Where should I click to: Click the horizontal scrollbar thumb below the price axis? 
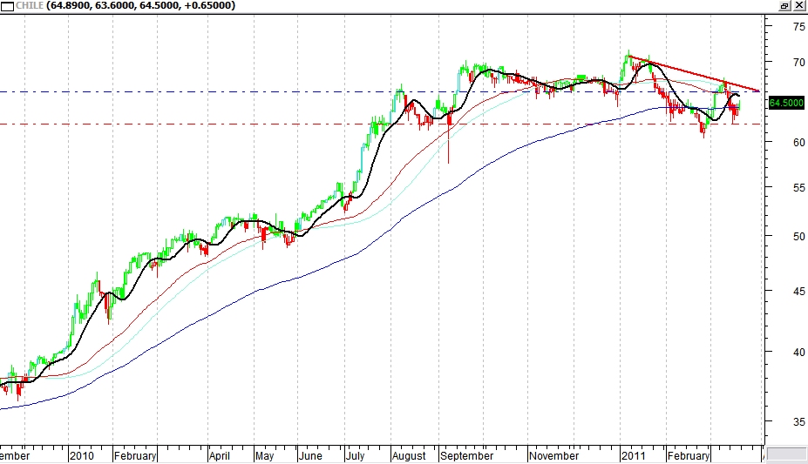coord(786,454)
